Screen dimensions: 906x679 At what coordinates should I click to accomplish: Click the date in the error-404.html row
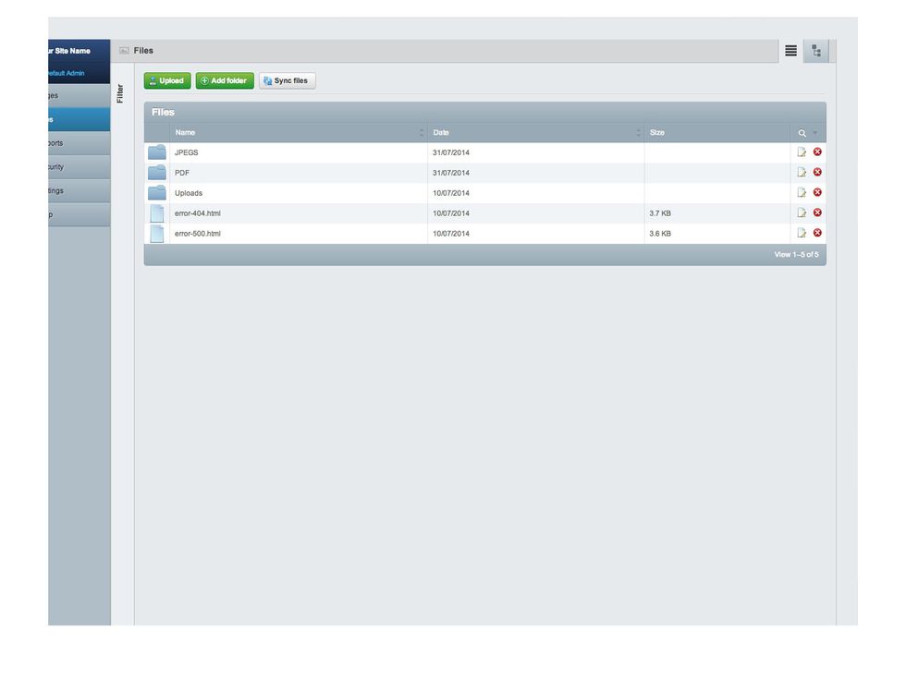(451, 213)
